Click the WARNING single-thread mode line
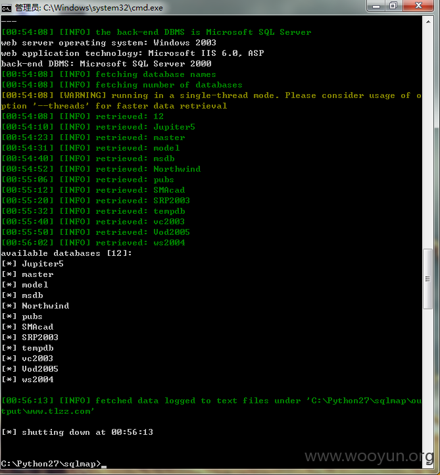 point(211,101)
